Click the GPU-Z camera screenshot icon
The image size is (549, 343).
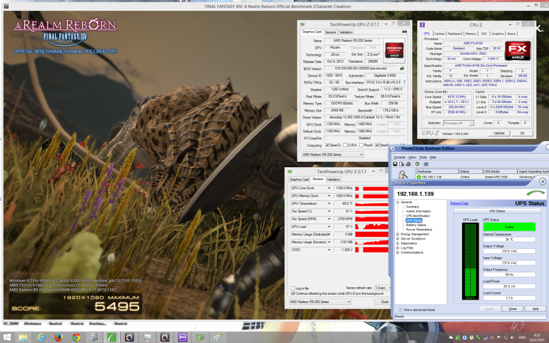(x=404, y=32)
